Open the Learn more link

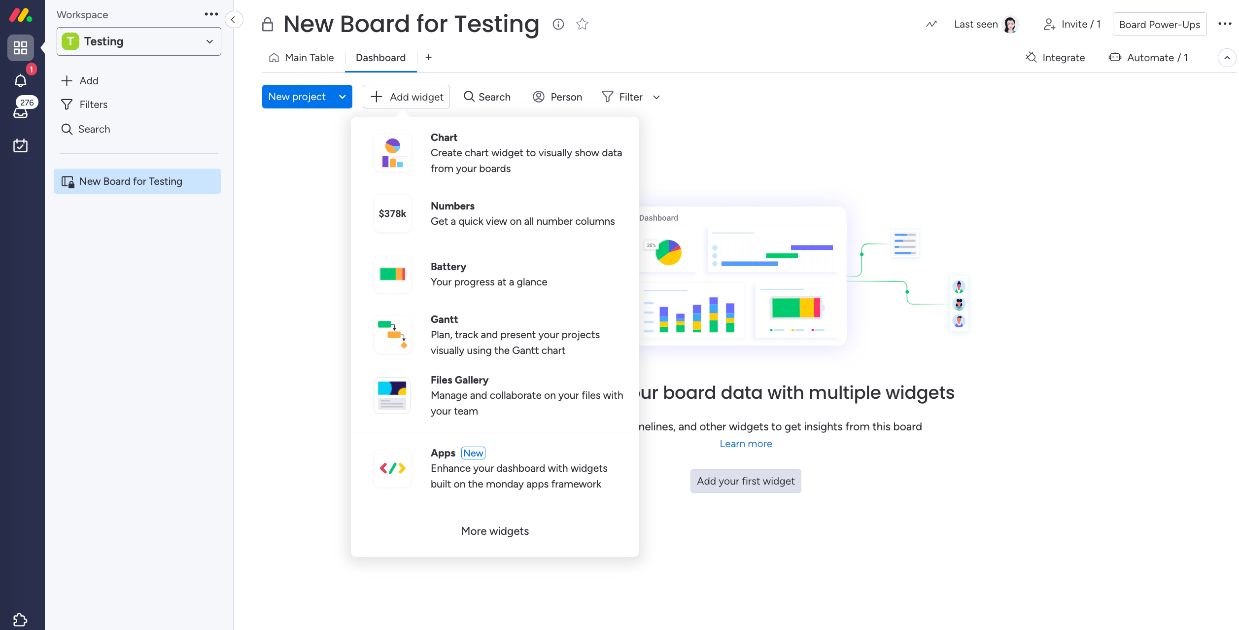pyautogui.click(x=745, y=444)
